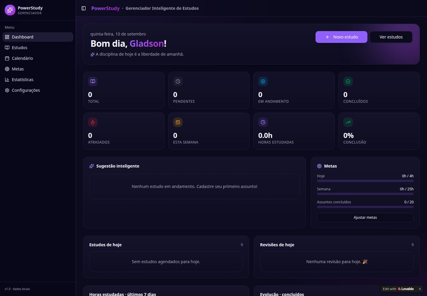The height and width of the screenshot is (296, 427).
Task: Click the sparkle icon beside Sugestão inteligente
Action: (92, 166)
